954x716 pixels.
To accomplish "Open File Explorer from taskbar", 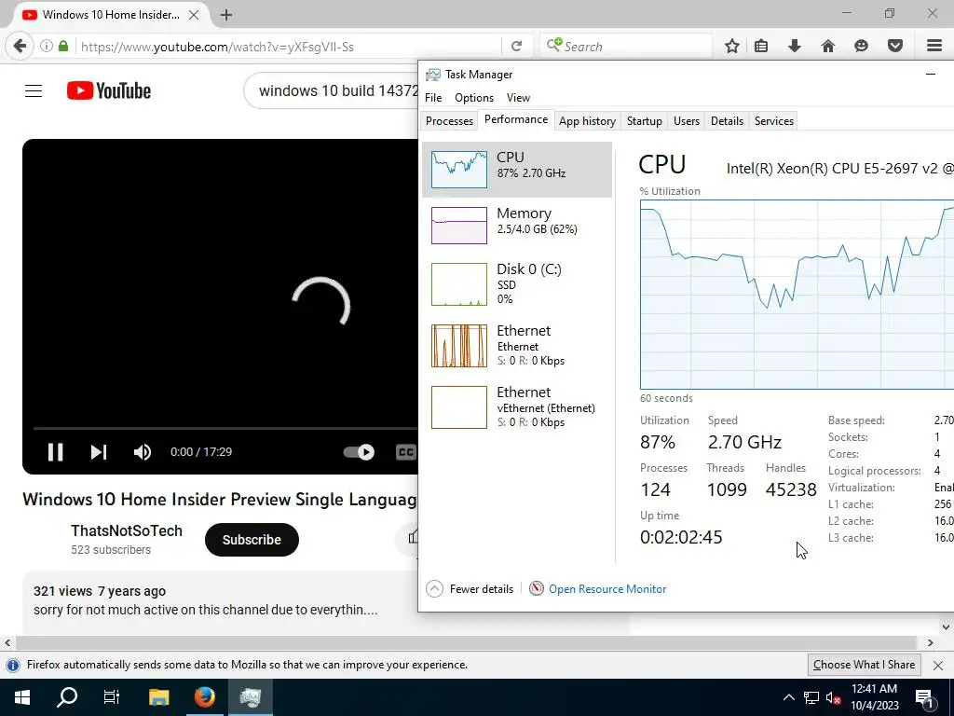I will click(x=158, y=697).
